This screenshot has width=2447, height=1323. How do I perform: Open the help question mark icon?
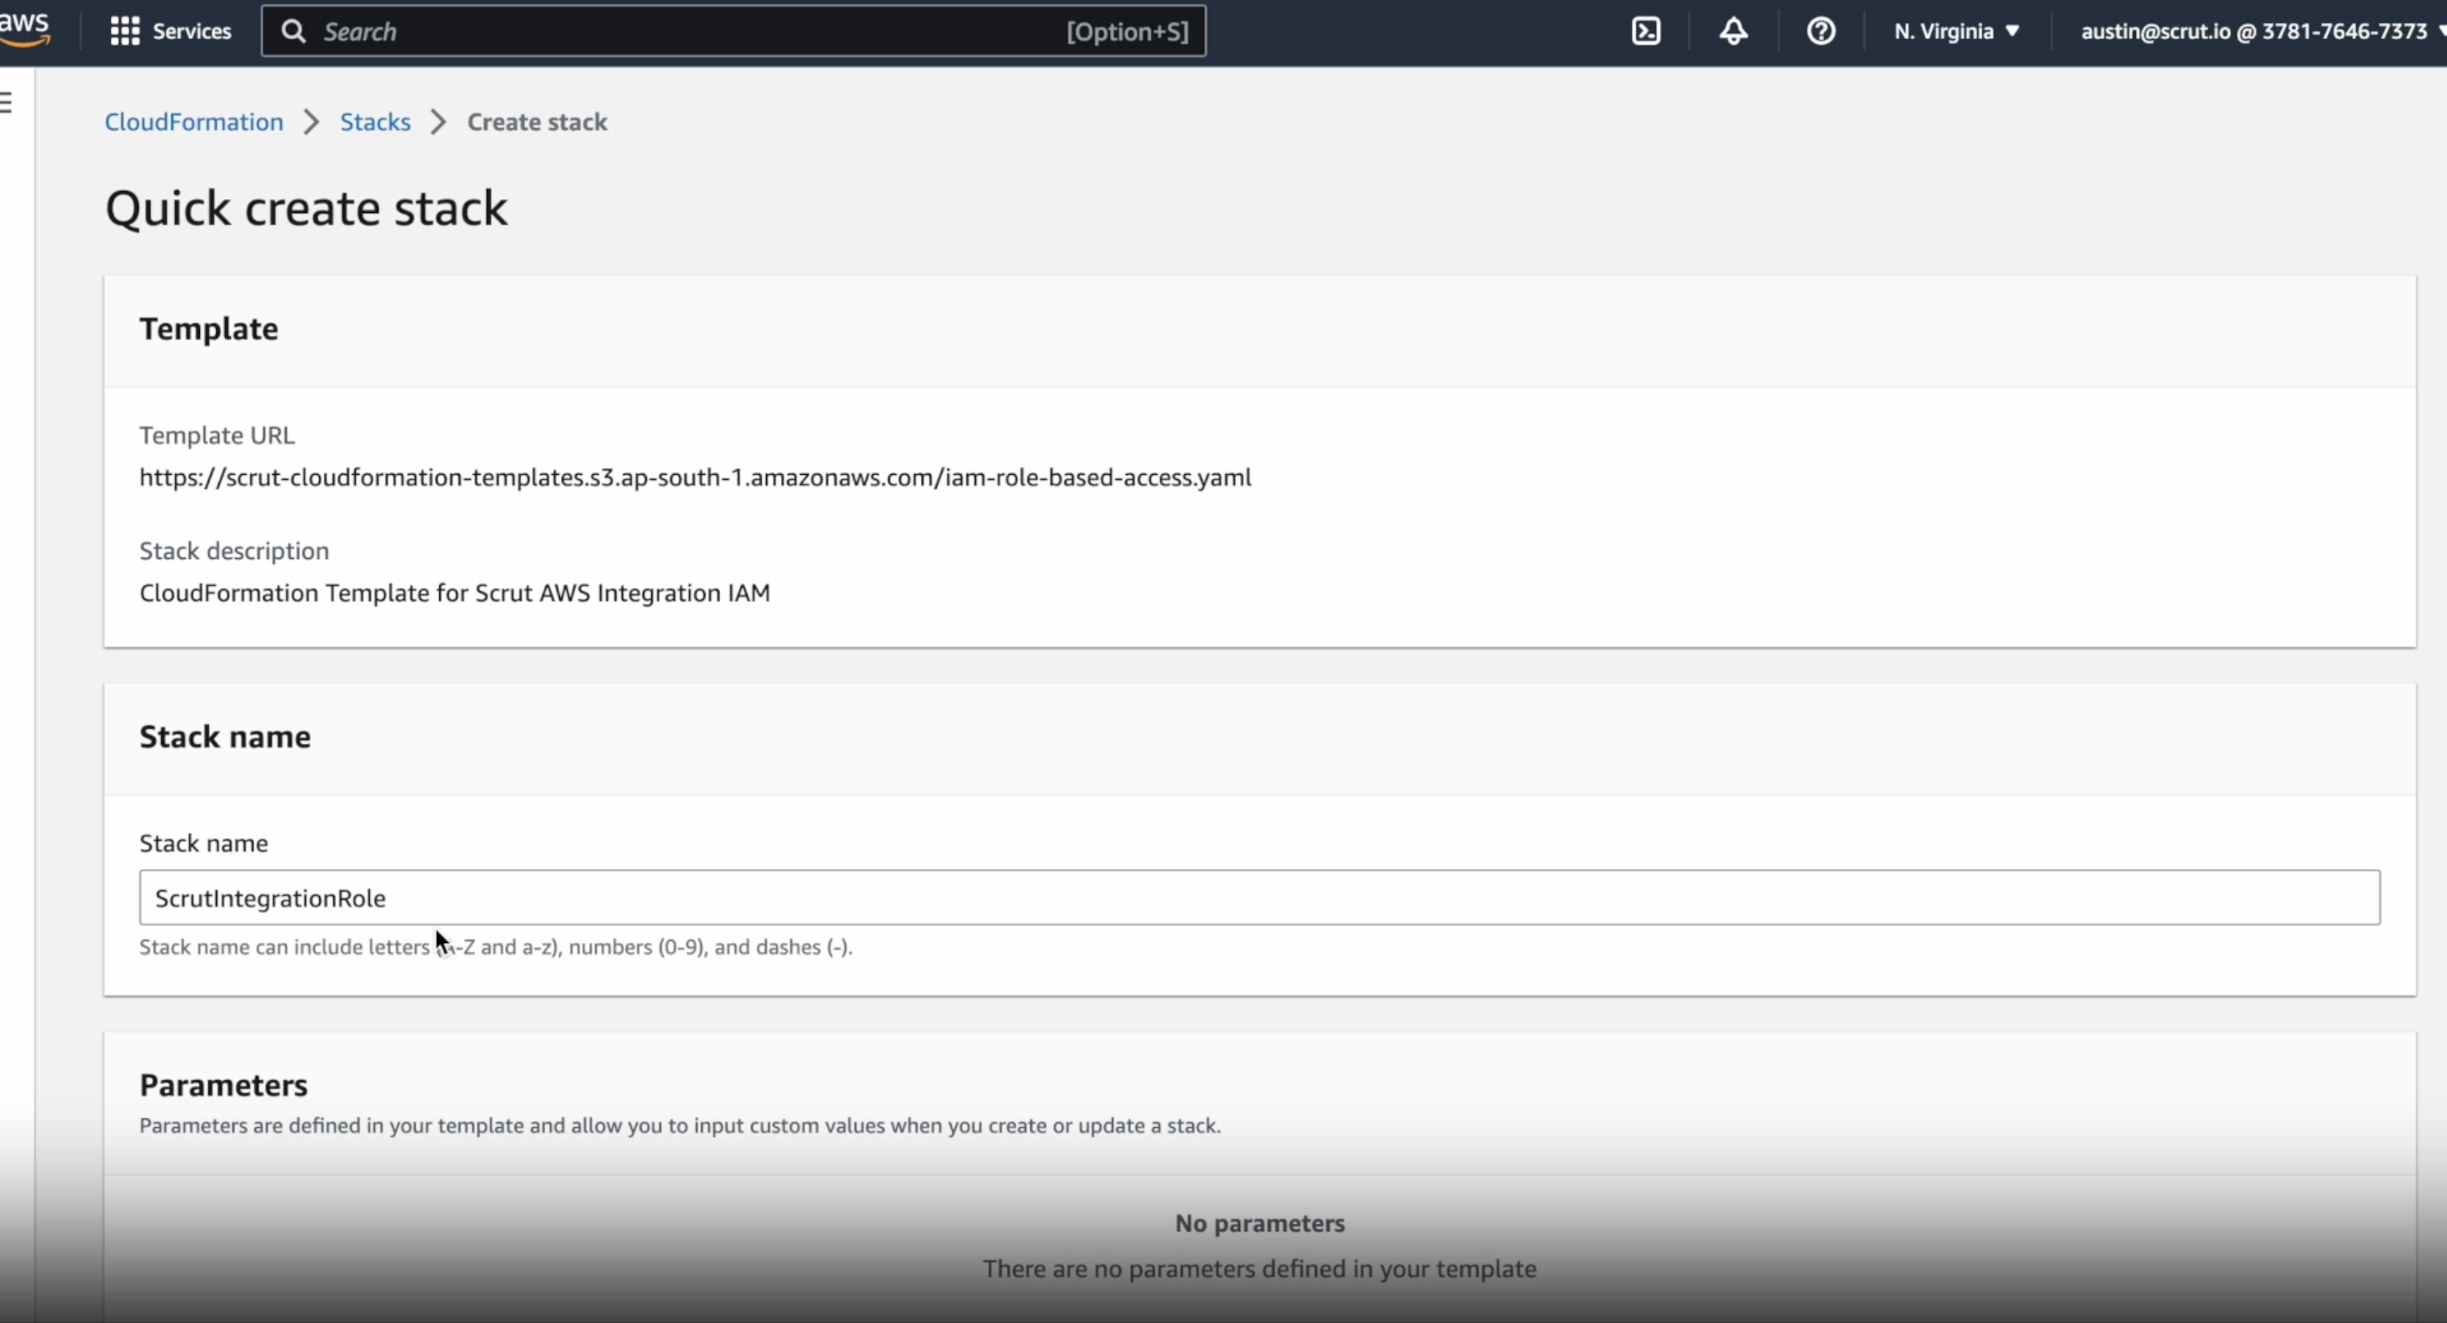(x=1820, y=32)
